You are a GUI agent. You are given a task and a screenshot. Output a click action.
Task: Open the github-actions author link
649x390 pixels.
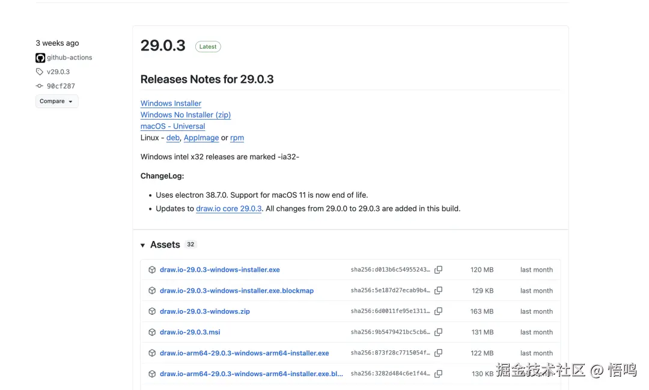pos(70,58)
